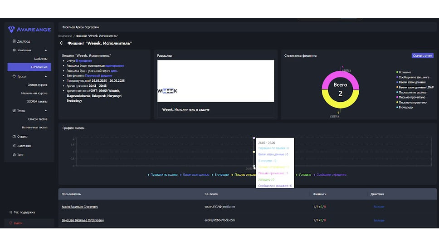
Task: Open Отделы page label
Action: (22, 137)
